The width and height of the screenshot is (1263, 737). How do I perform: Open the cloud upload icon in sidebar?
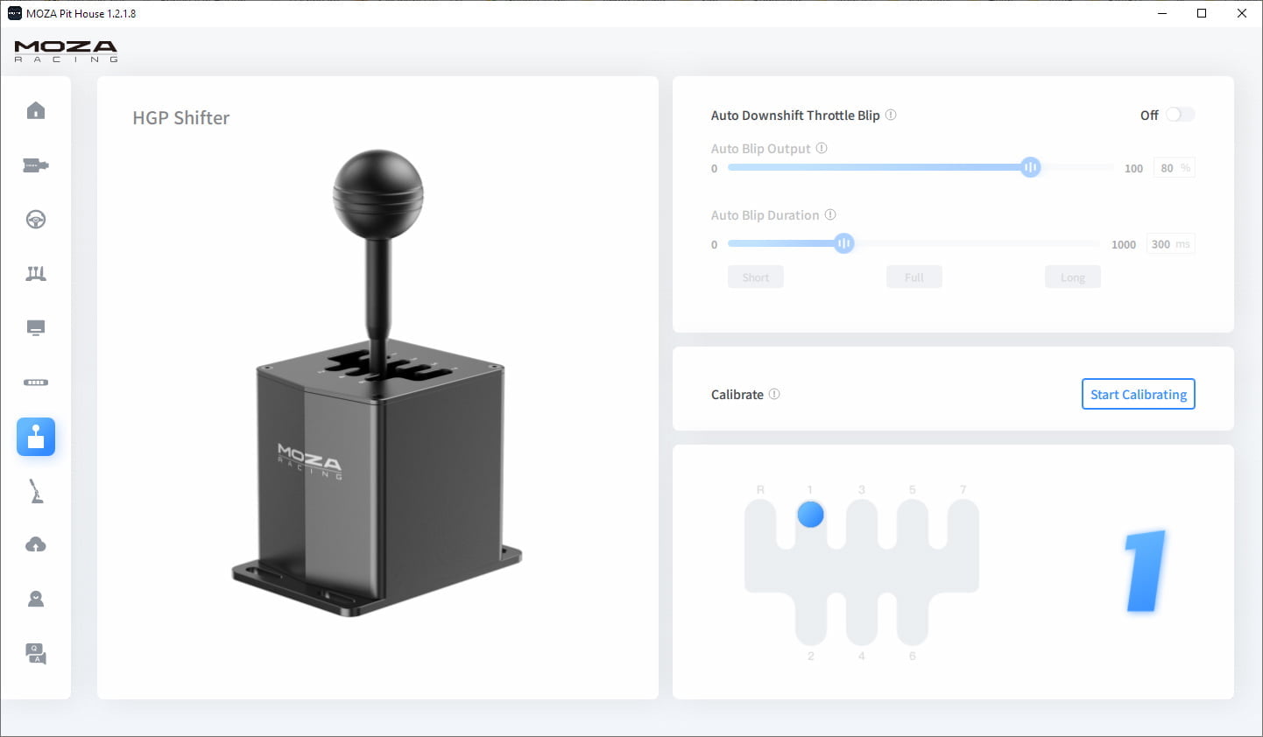pyautogui.click(x=36, y=545)
